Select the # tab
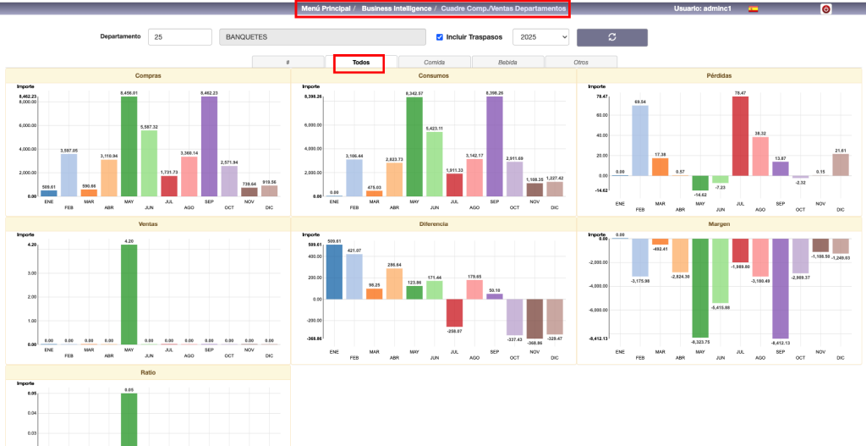The height and width of the screenshot is (446, 866). pos(288,63)
